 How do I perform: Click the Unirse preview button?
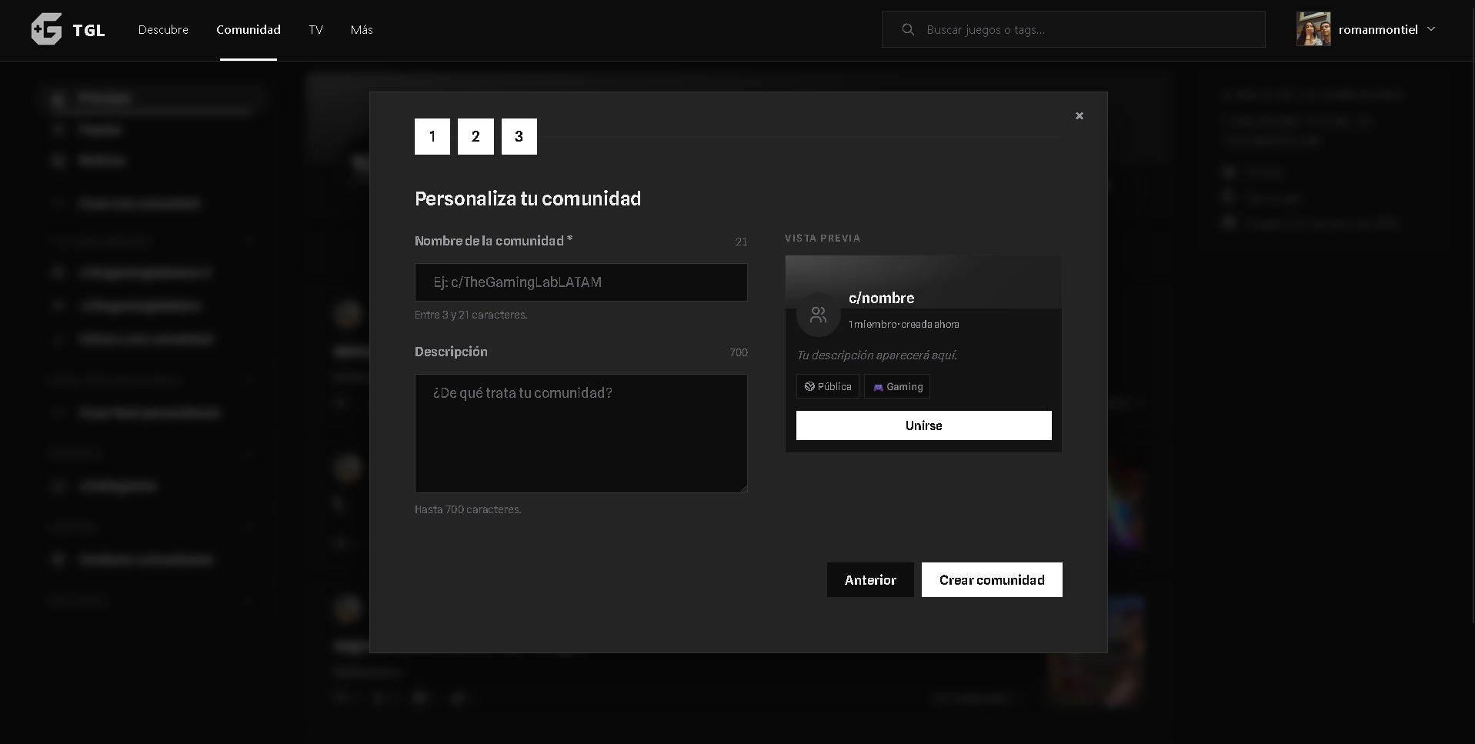[x=923, y=425]
